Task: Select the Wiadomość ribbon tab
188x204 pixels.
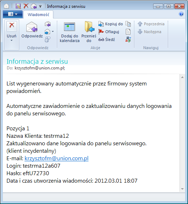Action: point(38,15)
